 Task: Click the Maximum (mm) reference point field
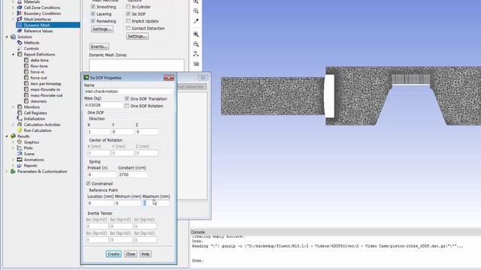click(156, 203)
